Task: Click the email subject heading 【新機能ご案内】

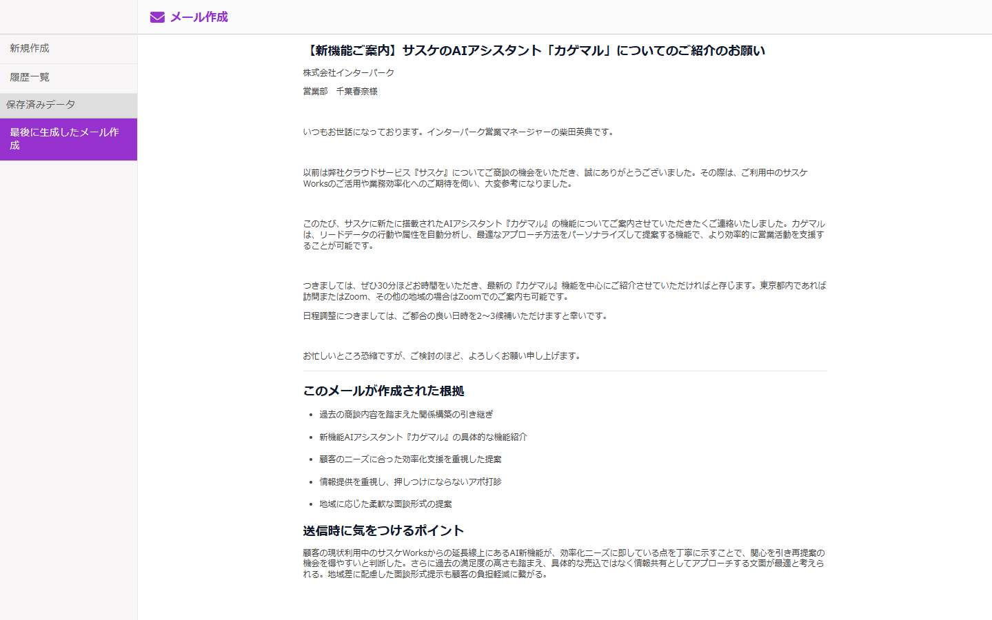Action: (534, 50)
